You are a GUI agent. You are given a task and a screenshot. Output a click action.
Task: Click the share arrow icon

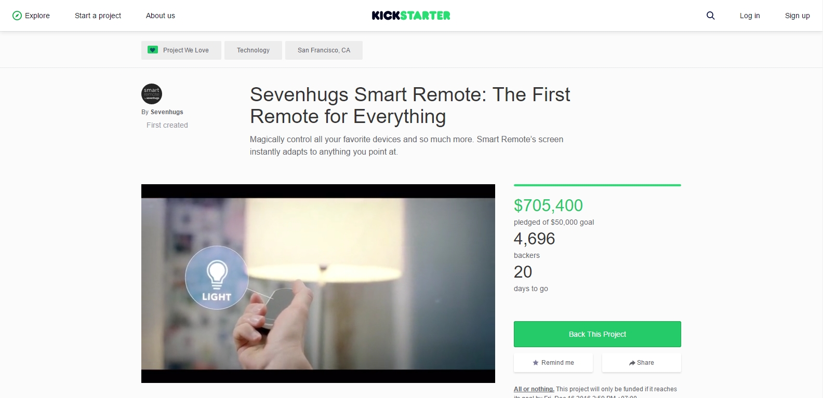click(632, 363)
